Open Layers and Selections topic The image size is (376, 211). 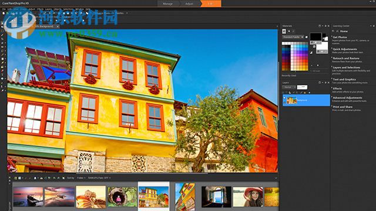pyautogui.click(x=347, y=68)
